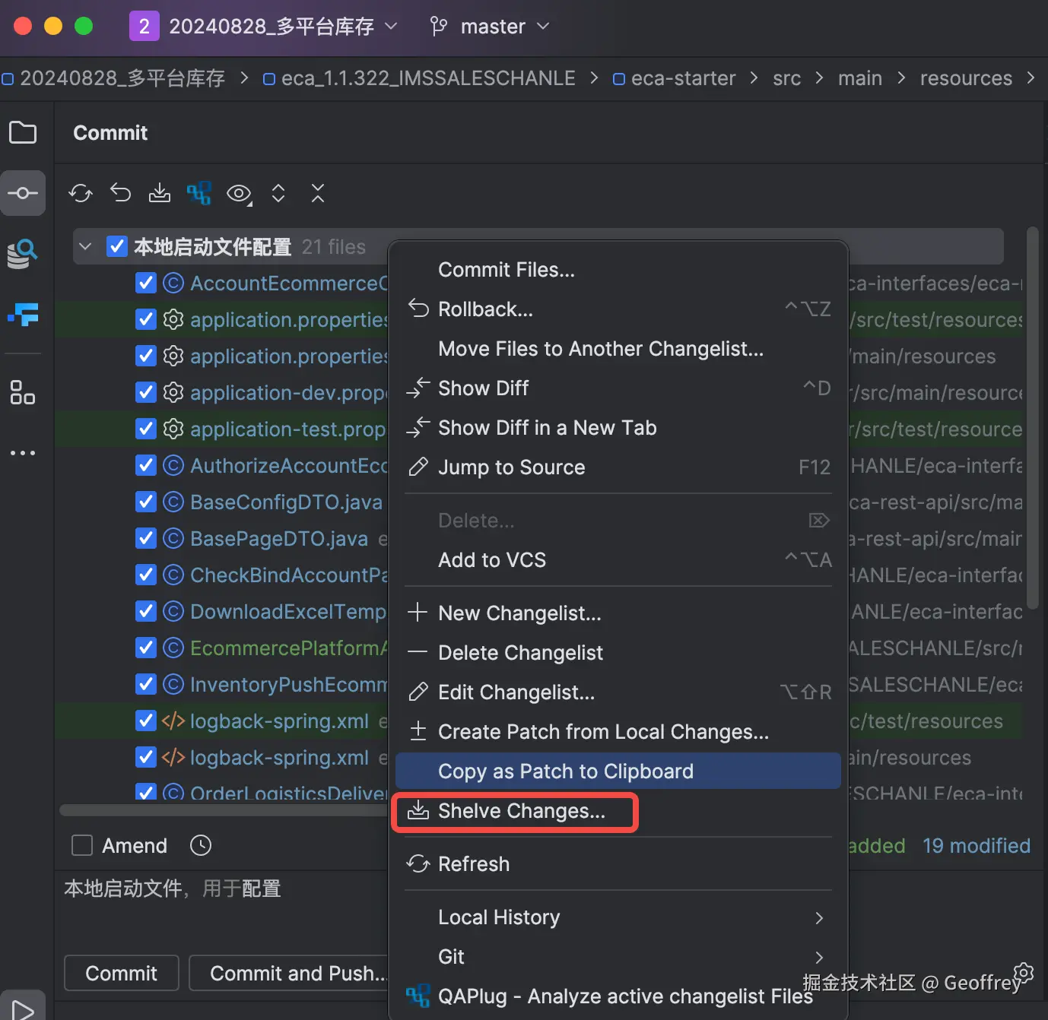Click the Commit button

click(122, 973)
